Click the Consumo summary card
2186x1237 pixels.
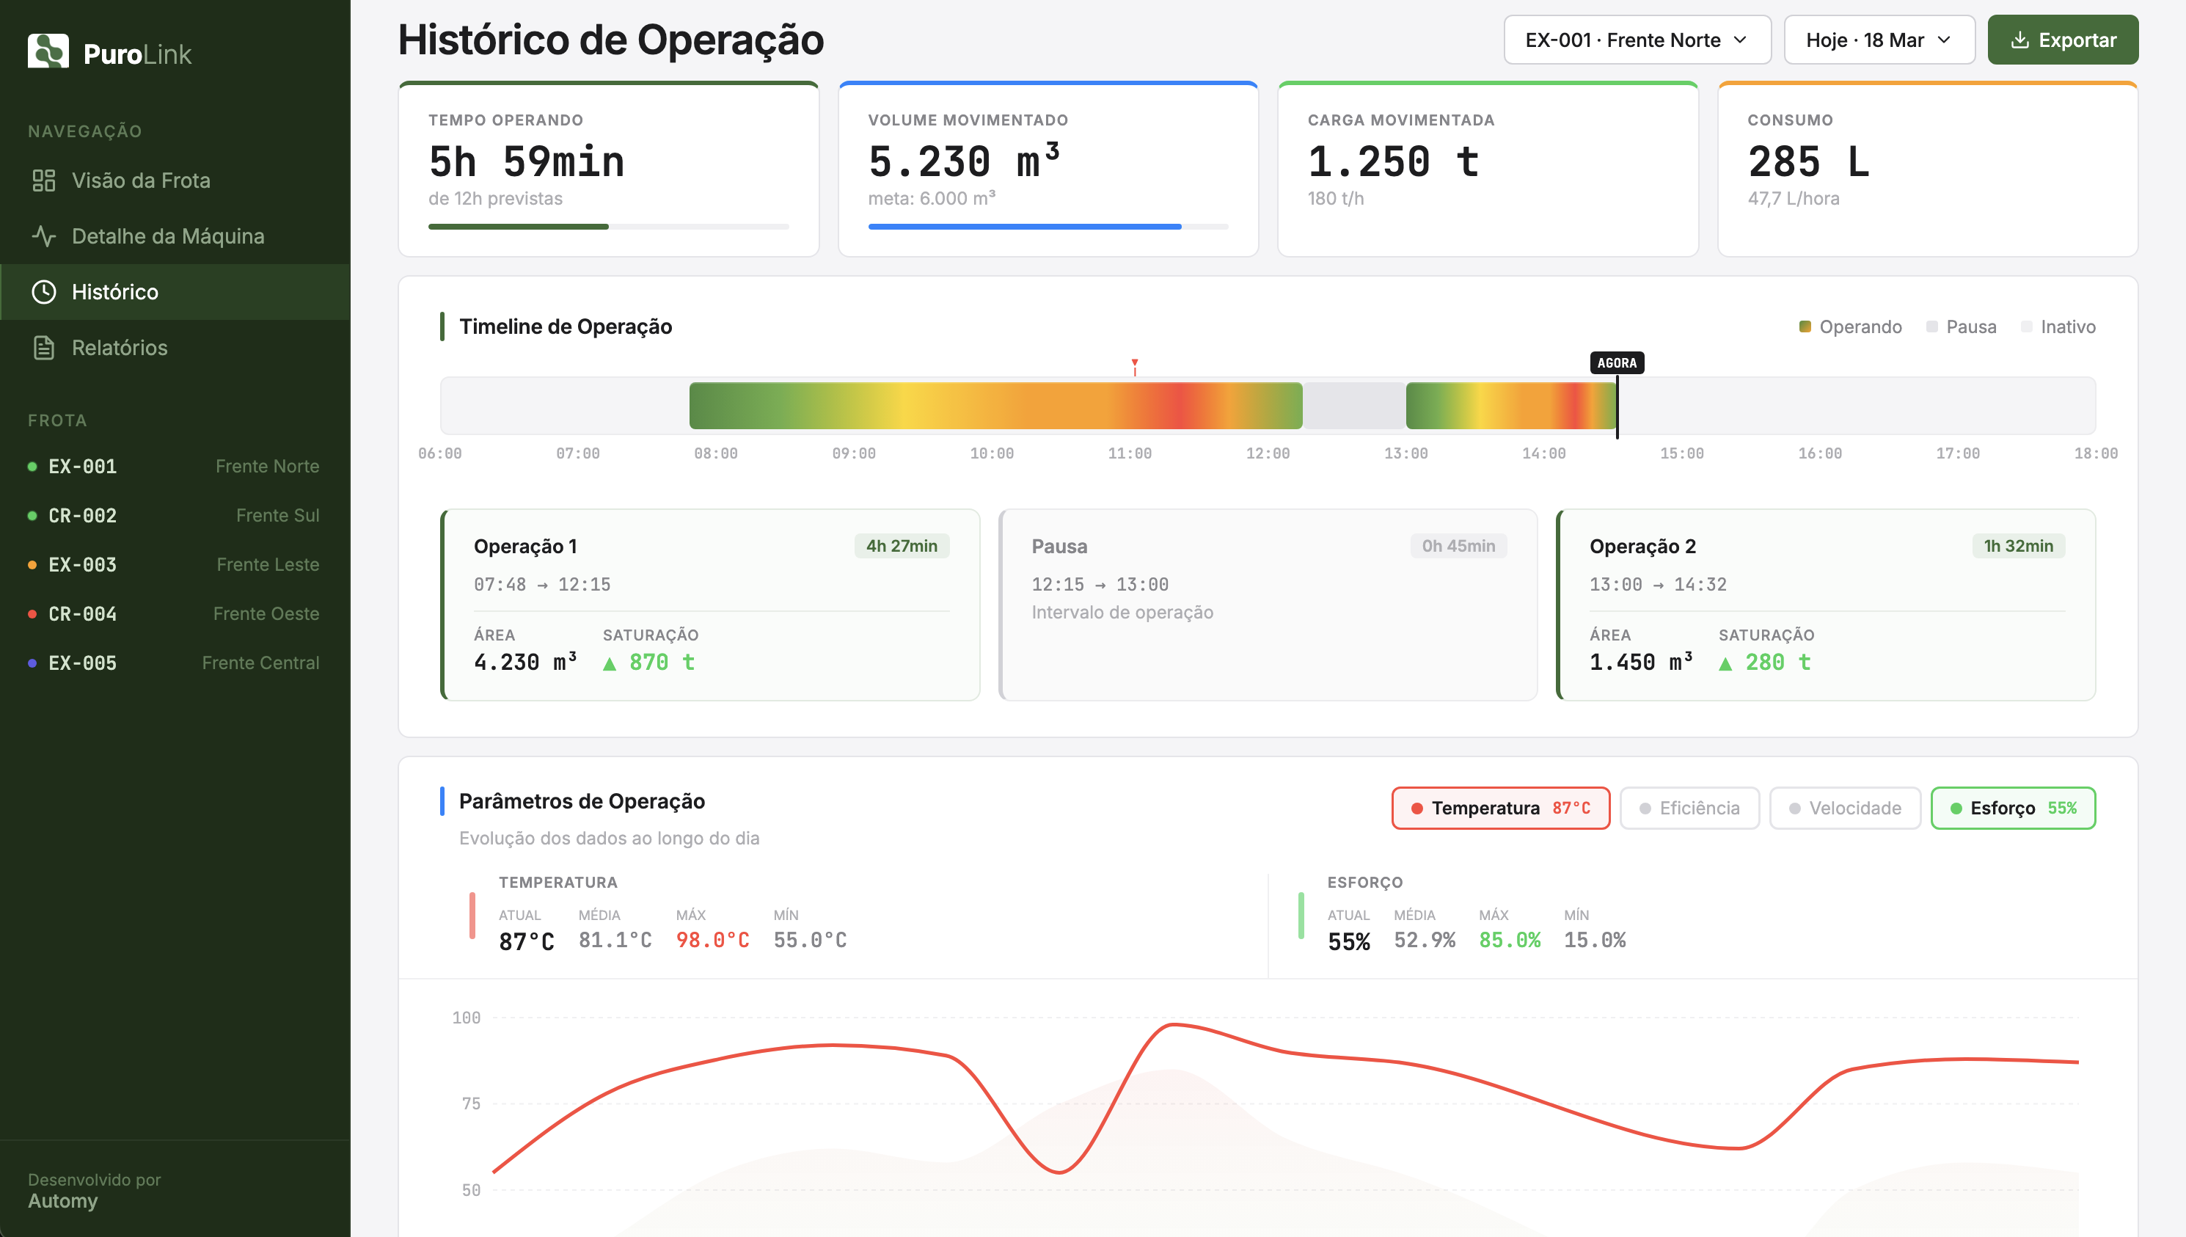[x=1927, y=169]
